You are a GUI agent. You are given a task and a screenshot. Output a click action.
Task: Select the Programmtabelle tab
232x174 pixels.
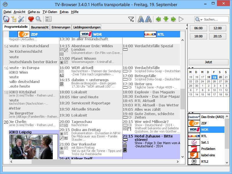[16, 27]
